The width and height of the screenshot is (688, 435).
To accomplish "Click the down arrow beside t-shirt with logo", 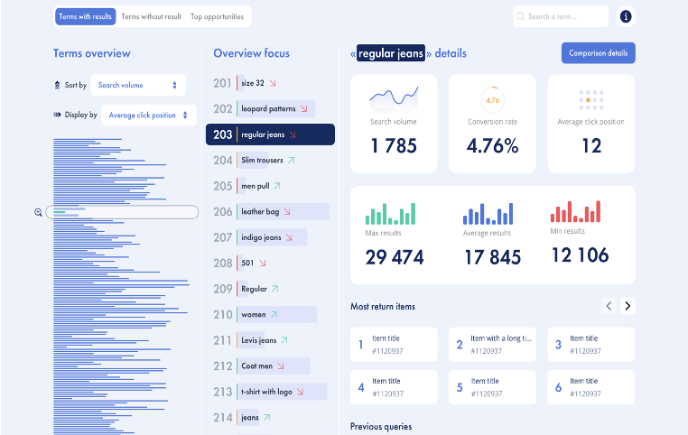I will [x=300, y=392].
